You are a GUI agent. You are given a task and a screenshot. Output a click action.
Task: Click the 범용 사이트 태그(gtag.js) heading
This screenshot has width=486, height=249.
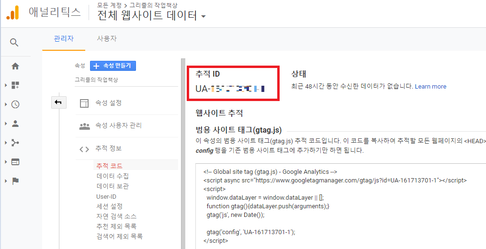click(238, 130)
